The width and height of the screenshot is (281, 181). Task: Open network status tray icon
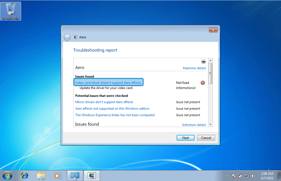pyautogui.click(x=247, y=176)
